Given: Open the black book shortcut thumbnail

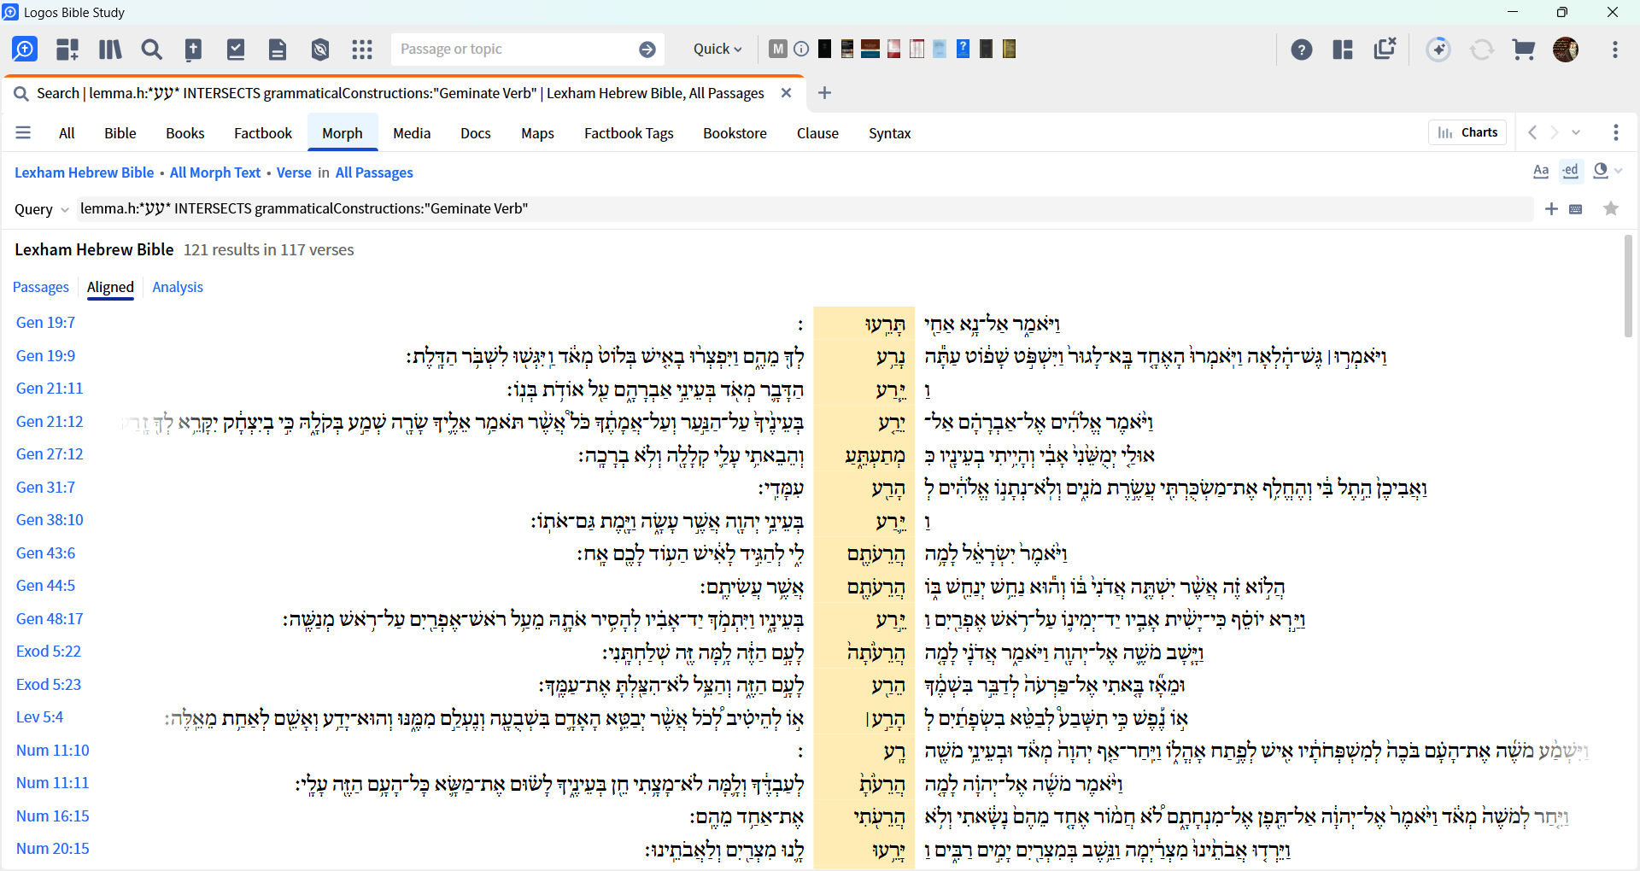Looking at the screenshot, I should (x=824, y=49).
